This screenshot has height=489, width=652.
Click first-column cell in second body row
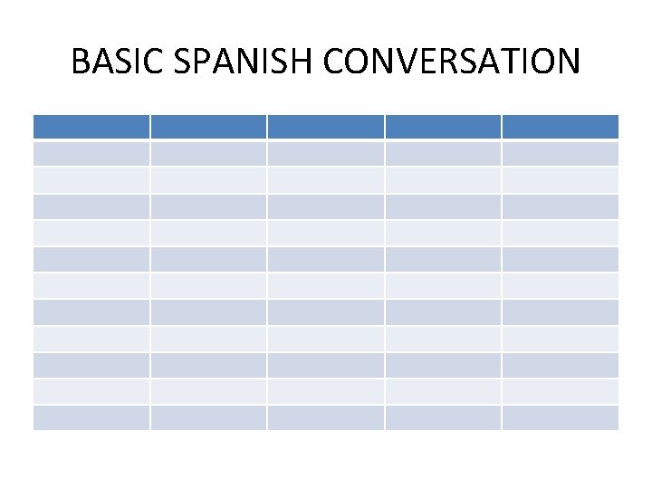click(x=91, y=180)
